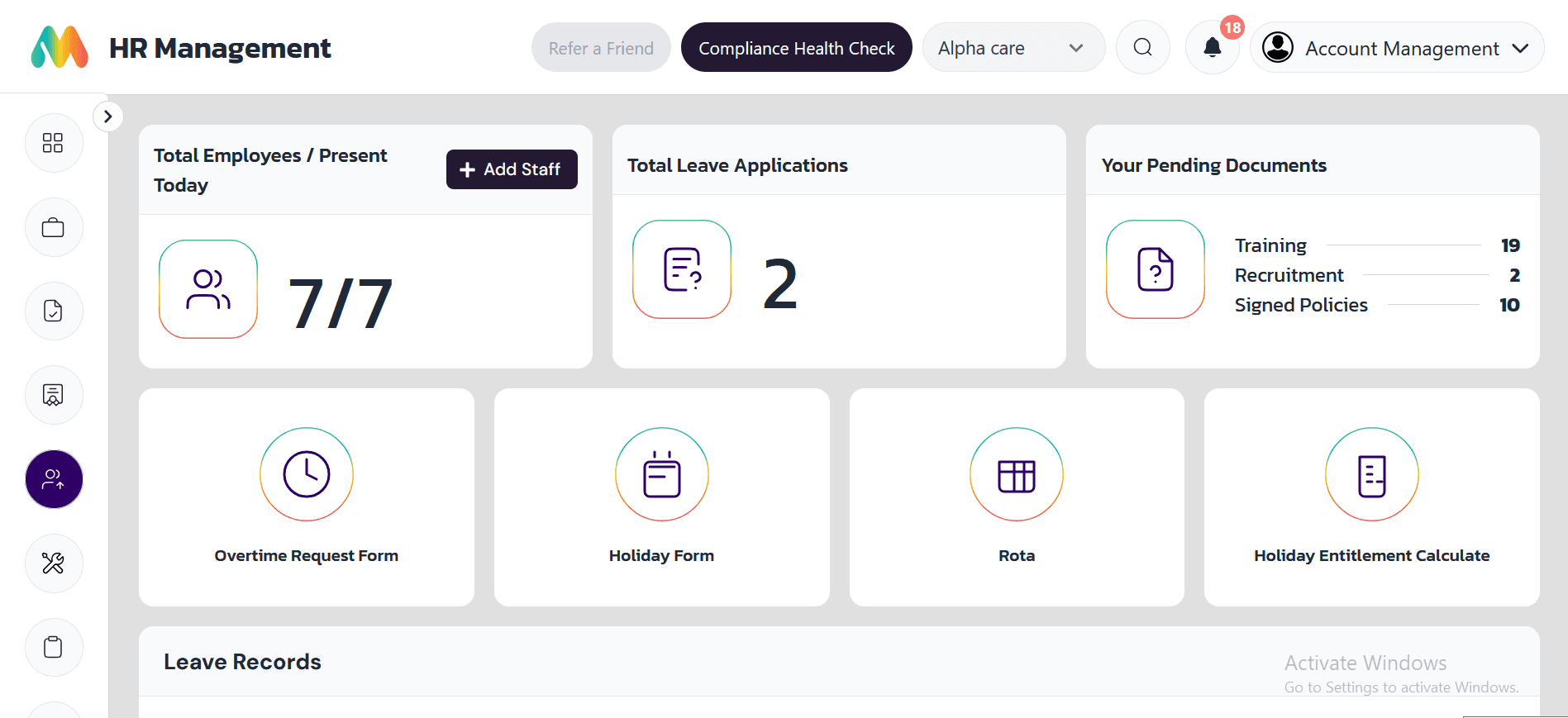Open the document checkmark sidebar icon
The image size is (1568, 718).
pyautogui.click(x=53, y=311)
